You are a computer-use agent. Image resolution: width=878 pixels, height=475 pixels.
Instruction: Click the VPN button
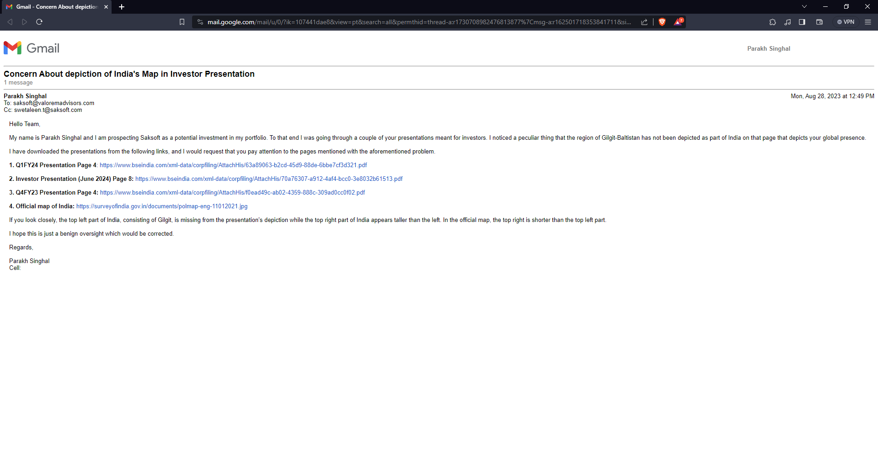(846, 22)
